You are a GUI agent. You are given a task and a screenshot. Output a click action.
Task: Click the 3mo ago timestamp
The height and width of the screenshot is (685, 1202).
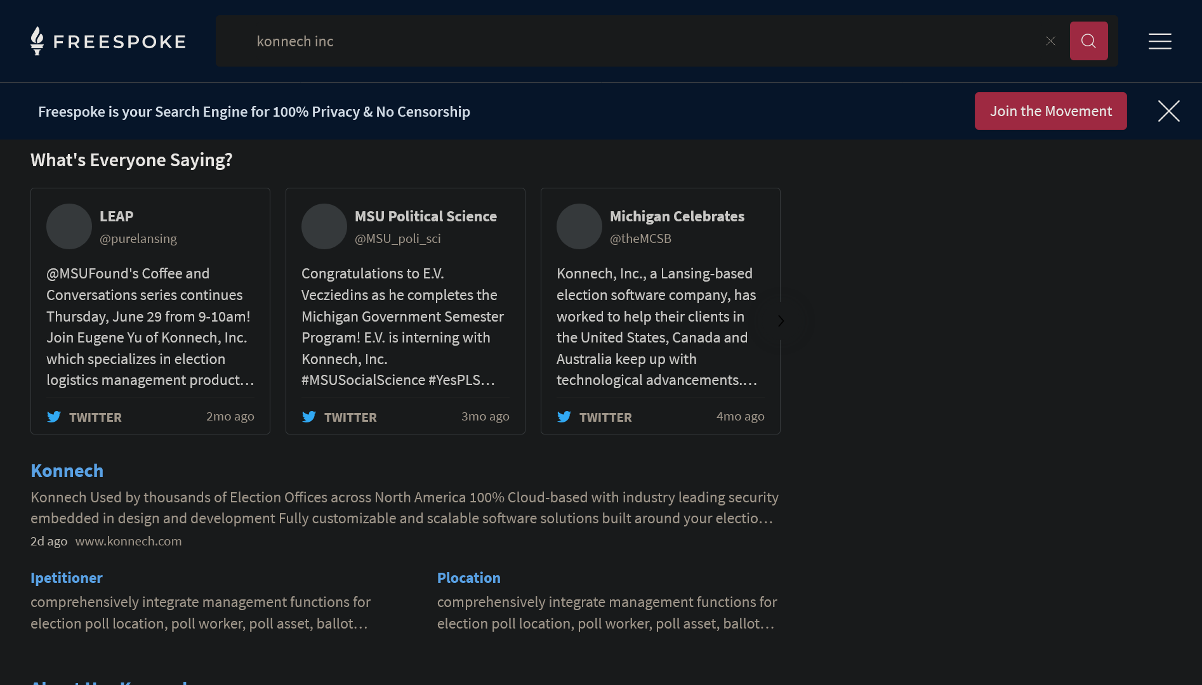click(x=485, y=416)
